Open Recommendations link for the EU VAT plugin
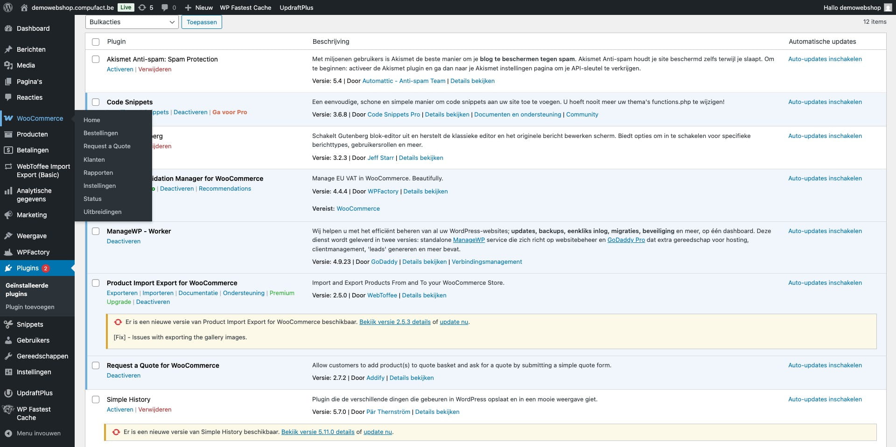 coord(225,189)
